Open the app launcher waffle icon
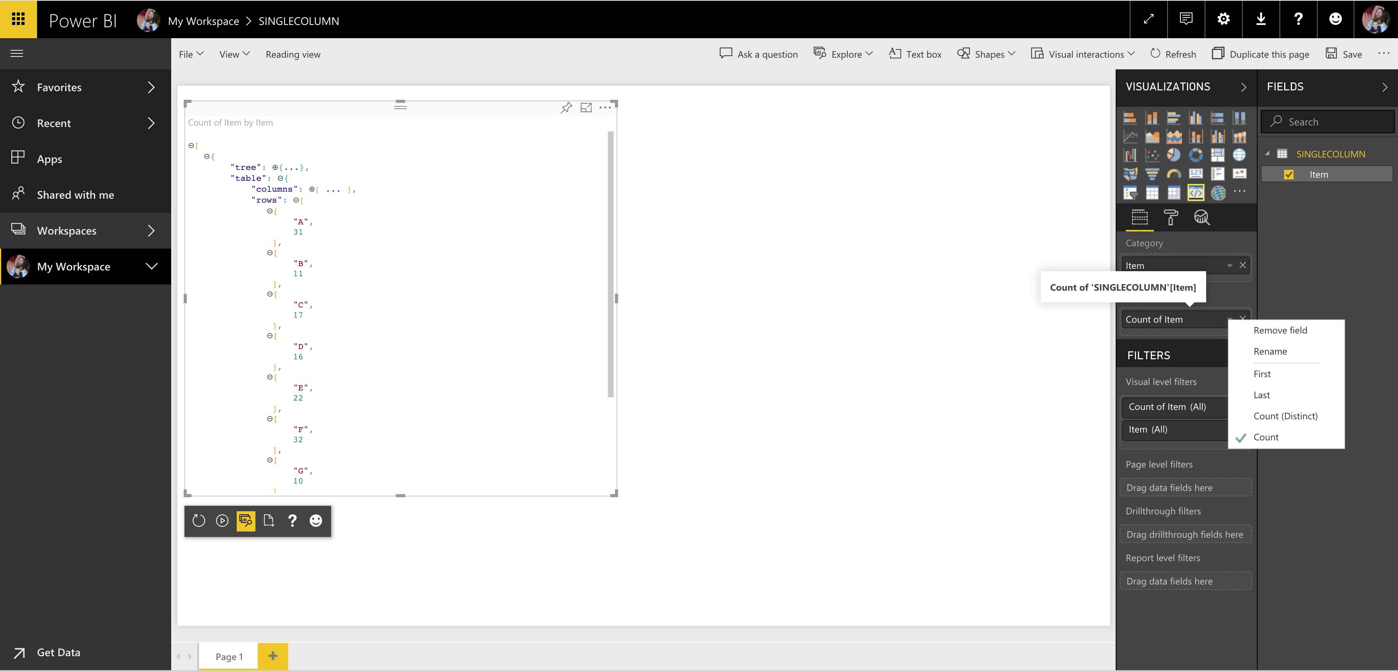 18,19
